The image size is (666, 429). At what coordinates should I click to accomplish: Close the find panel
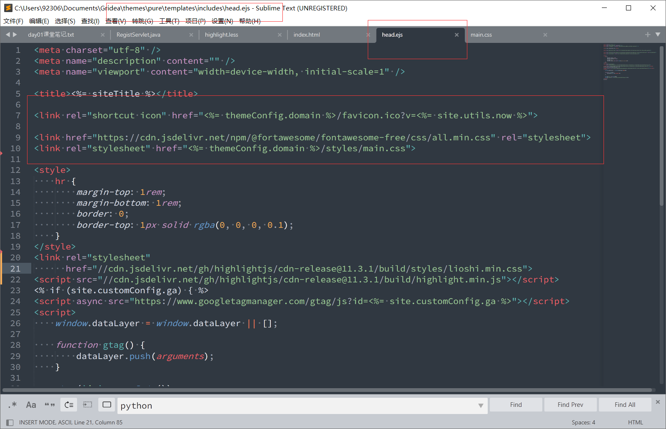point(658,402)
